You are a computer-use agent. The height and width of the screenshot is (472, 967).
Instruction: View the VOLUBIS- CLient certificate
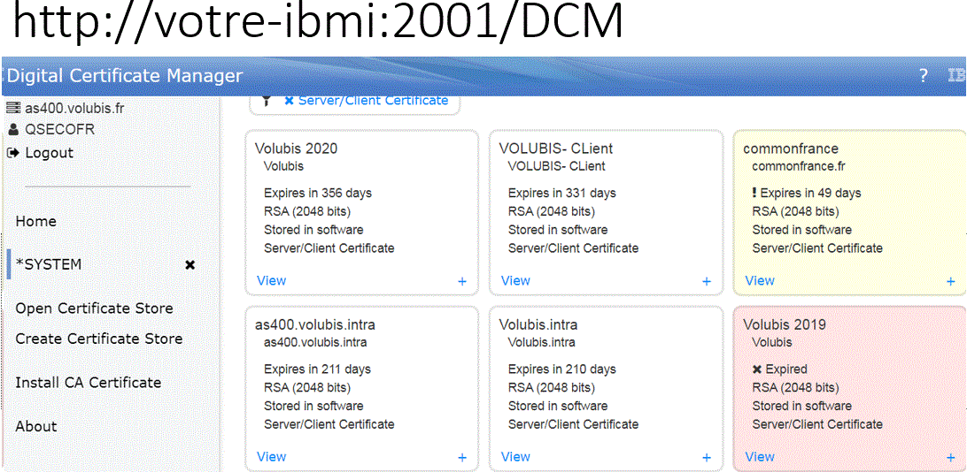pyautogui.click(x=515, y=280)
